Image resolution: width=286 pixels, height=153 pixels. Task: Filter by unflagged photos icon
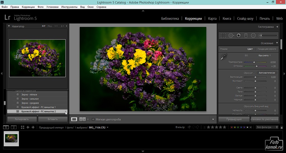pos(193,127)
